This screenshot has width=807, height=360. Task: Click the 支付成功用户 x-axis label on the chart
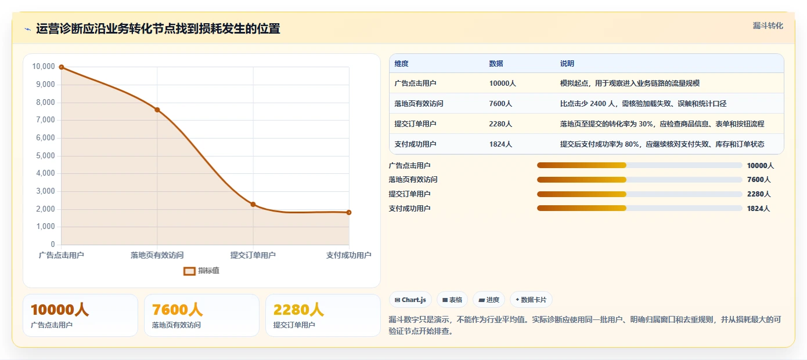click(348, 255)
